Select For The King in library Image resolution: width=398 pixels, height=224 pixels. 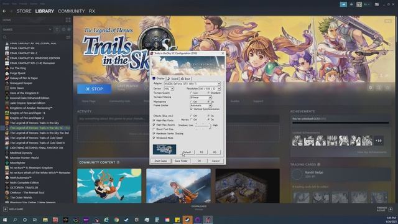pyautogui.click(x=18, y=68)
